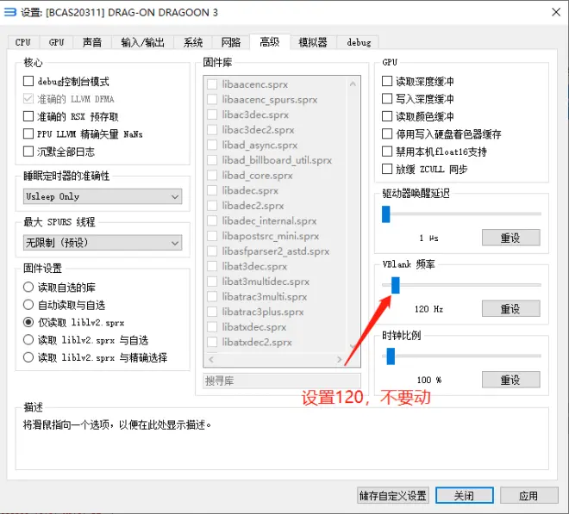Click library list scroll-up arrow
Viewport: 569px width, 514px height.
point(353,84)
